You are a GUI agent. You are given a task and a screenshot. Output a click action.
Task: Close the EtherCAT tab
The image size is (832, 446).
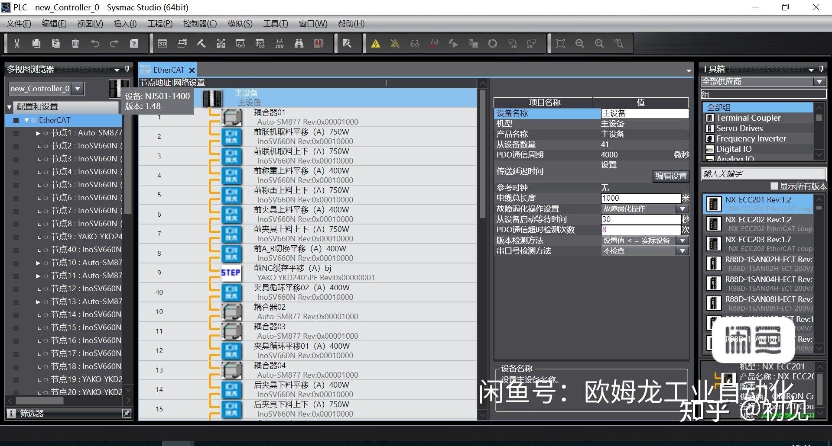click(x=192, y=70)
